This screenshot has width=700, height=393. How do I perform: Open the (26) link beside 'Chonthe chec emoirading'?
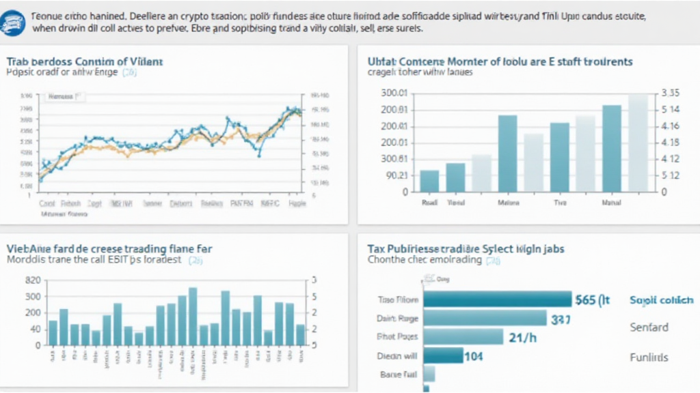493,260
